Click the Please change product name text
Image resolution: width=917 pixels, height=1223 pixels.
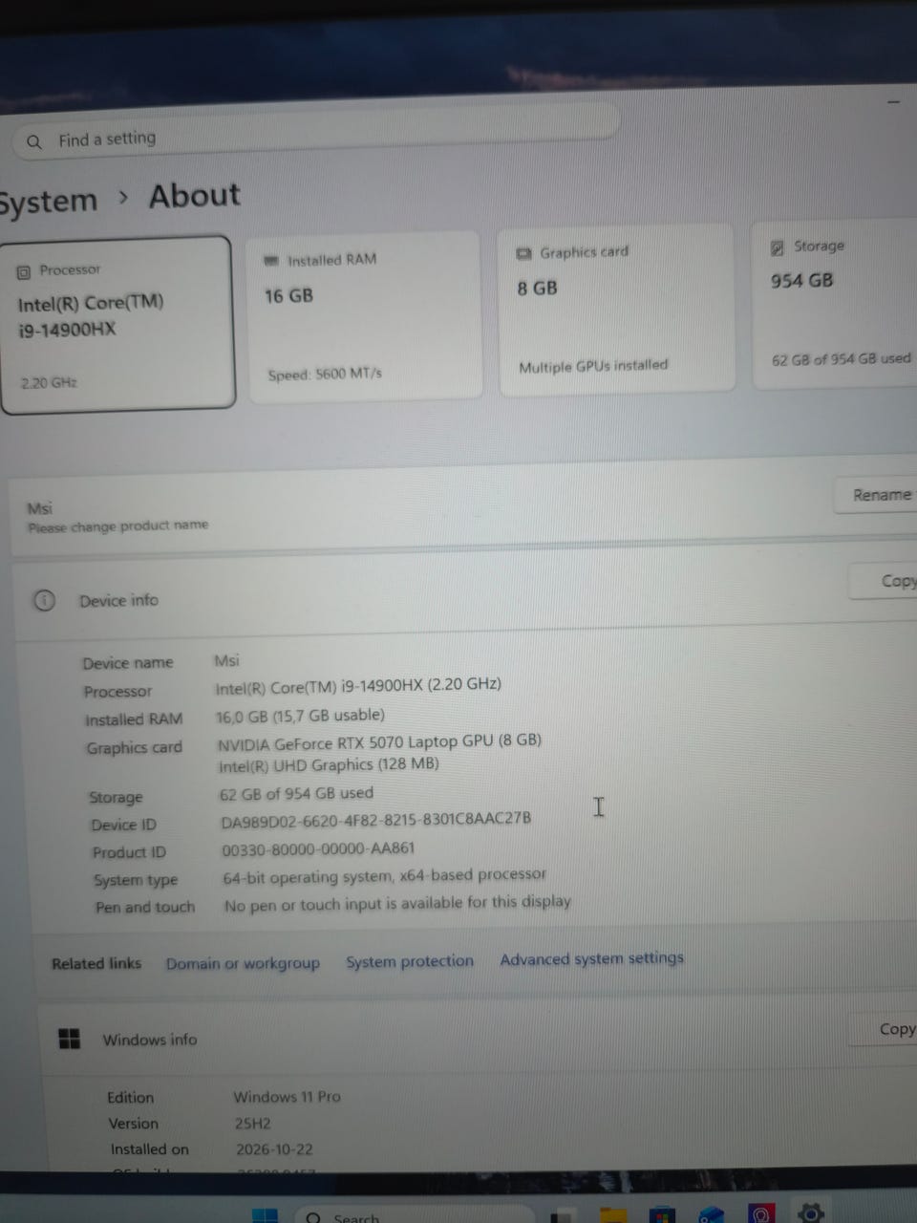coord(118,526)
